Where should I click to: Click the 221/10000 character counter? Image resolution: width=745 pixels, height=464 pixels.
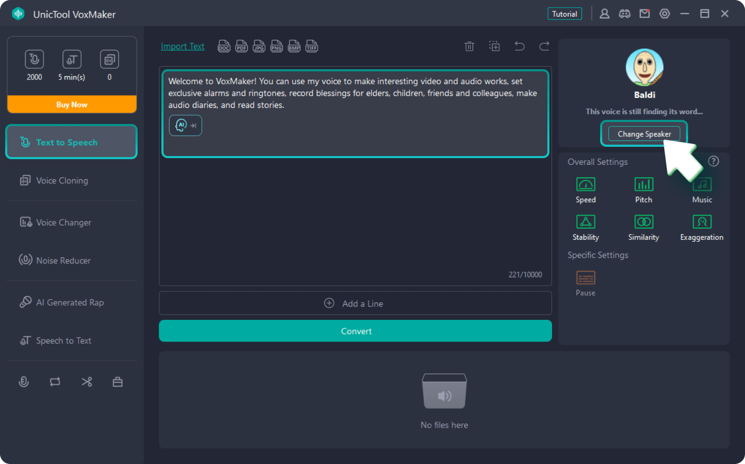point(525,275)
